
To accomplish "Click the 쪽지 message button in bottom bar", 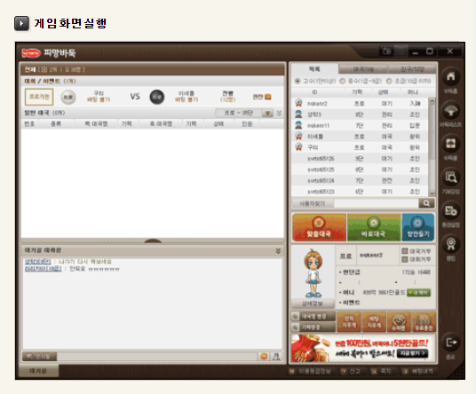I will (x=383, y=371).
